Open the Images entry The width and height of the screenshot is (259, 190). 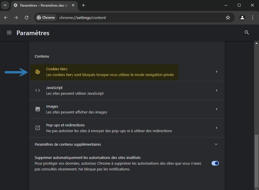coord(127,109)
